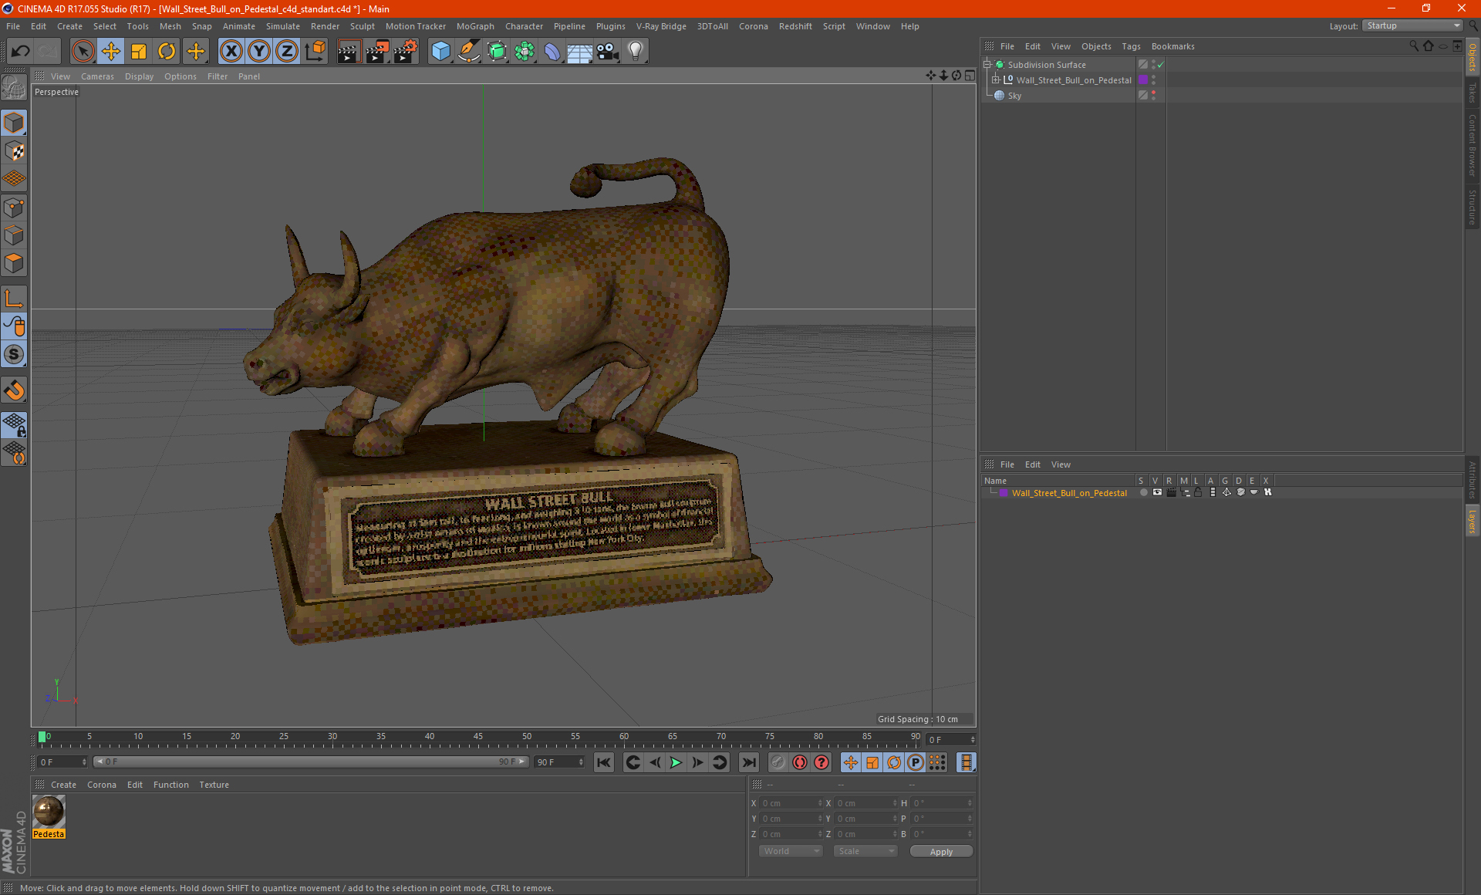Enable Polygons mode in left sidebar
The image size is (1481, 895).
pos(14,263)
